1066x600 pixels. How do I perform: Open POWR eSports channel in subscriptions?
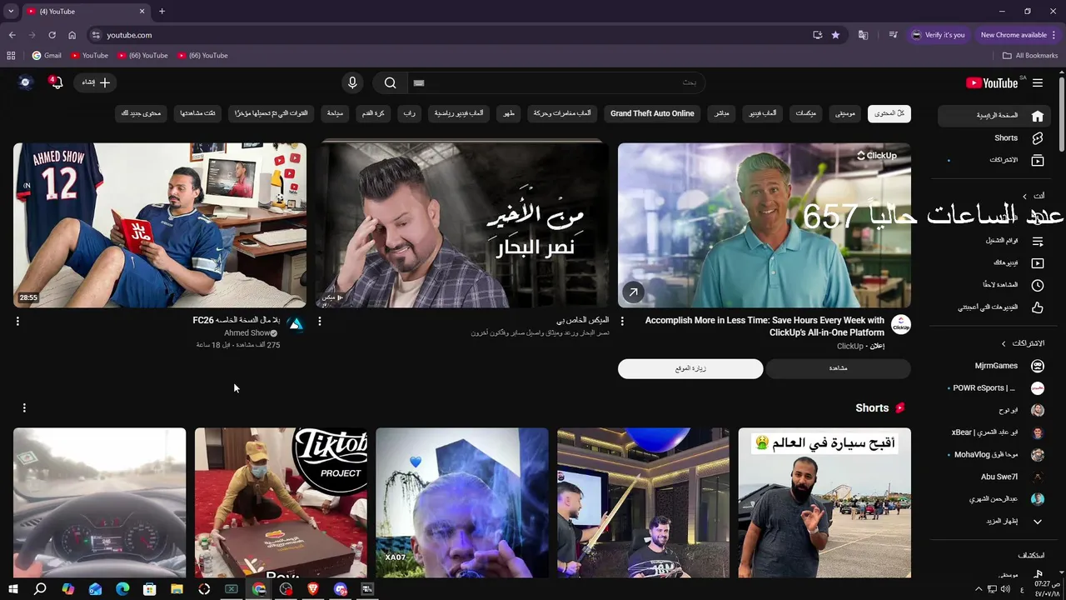pyautogui.click(x=994, y=387)
